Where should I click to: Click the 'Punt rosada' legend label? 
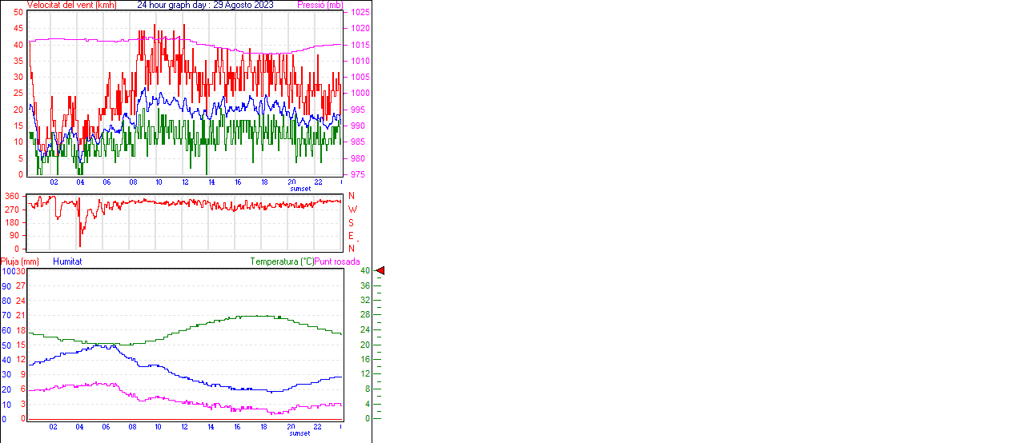[x=337, y=261]
